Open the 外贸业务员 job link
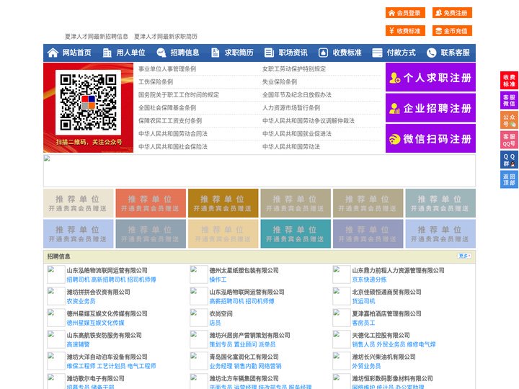519x389 pixels. click(366, 366)
